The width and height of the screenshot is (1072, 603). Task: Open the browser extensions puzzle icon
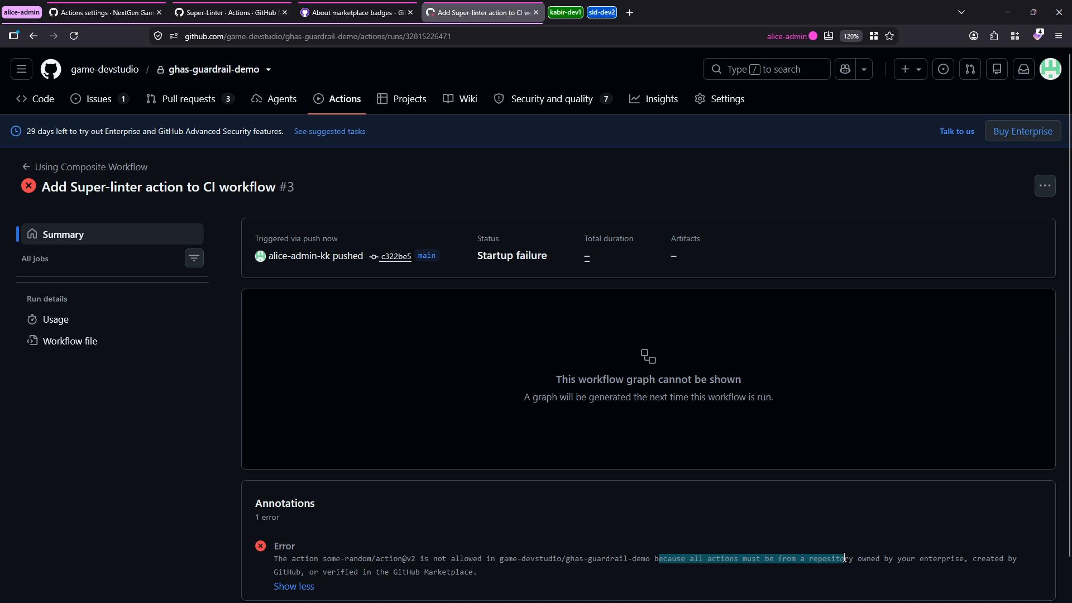(994, 36)
